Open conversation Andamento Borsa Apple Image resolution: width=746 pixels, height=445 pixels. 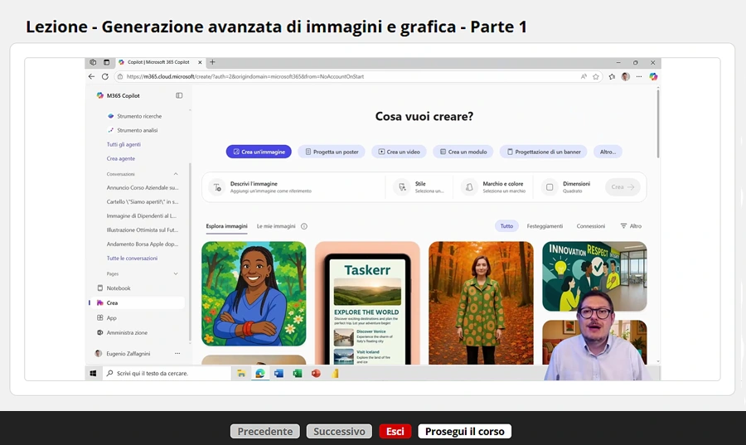(143, 244)
